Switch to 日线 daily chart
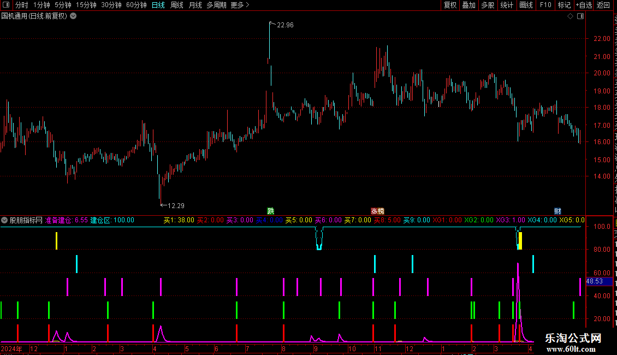Image resolution: width=617 pixels, height=355 pixels. (158, 5)
